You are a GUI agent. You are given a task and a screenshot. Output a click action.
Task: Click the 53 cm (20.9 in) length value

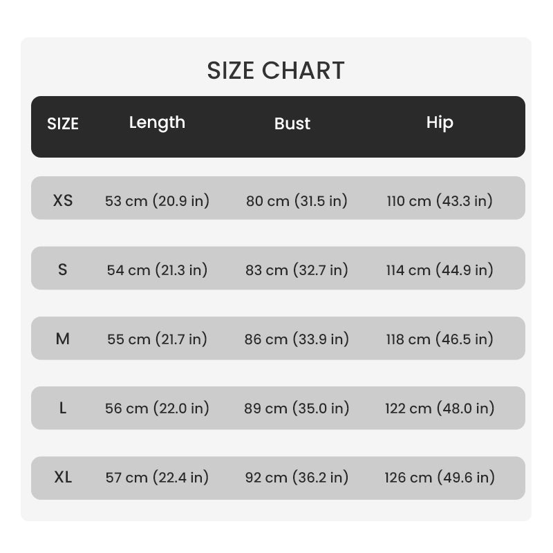point(157,201)
